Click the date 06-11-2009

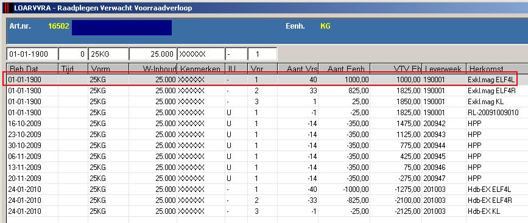point(24,157)
